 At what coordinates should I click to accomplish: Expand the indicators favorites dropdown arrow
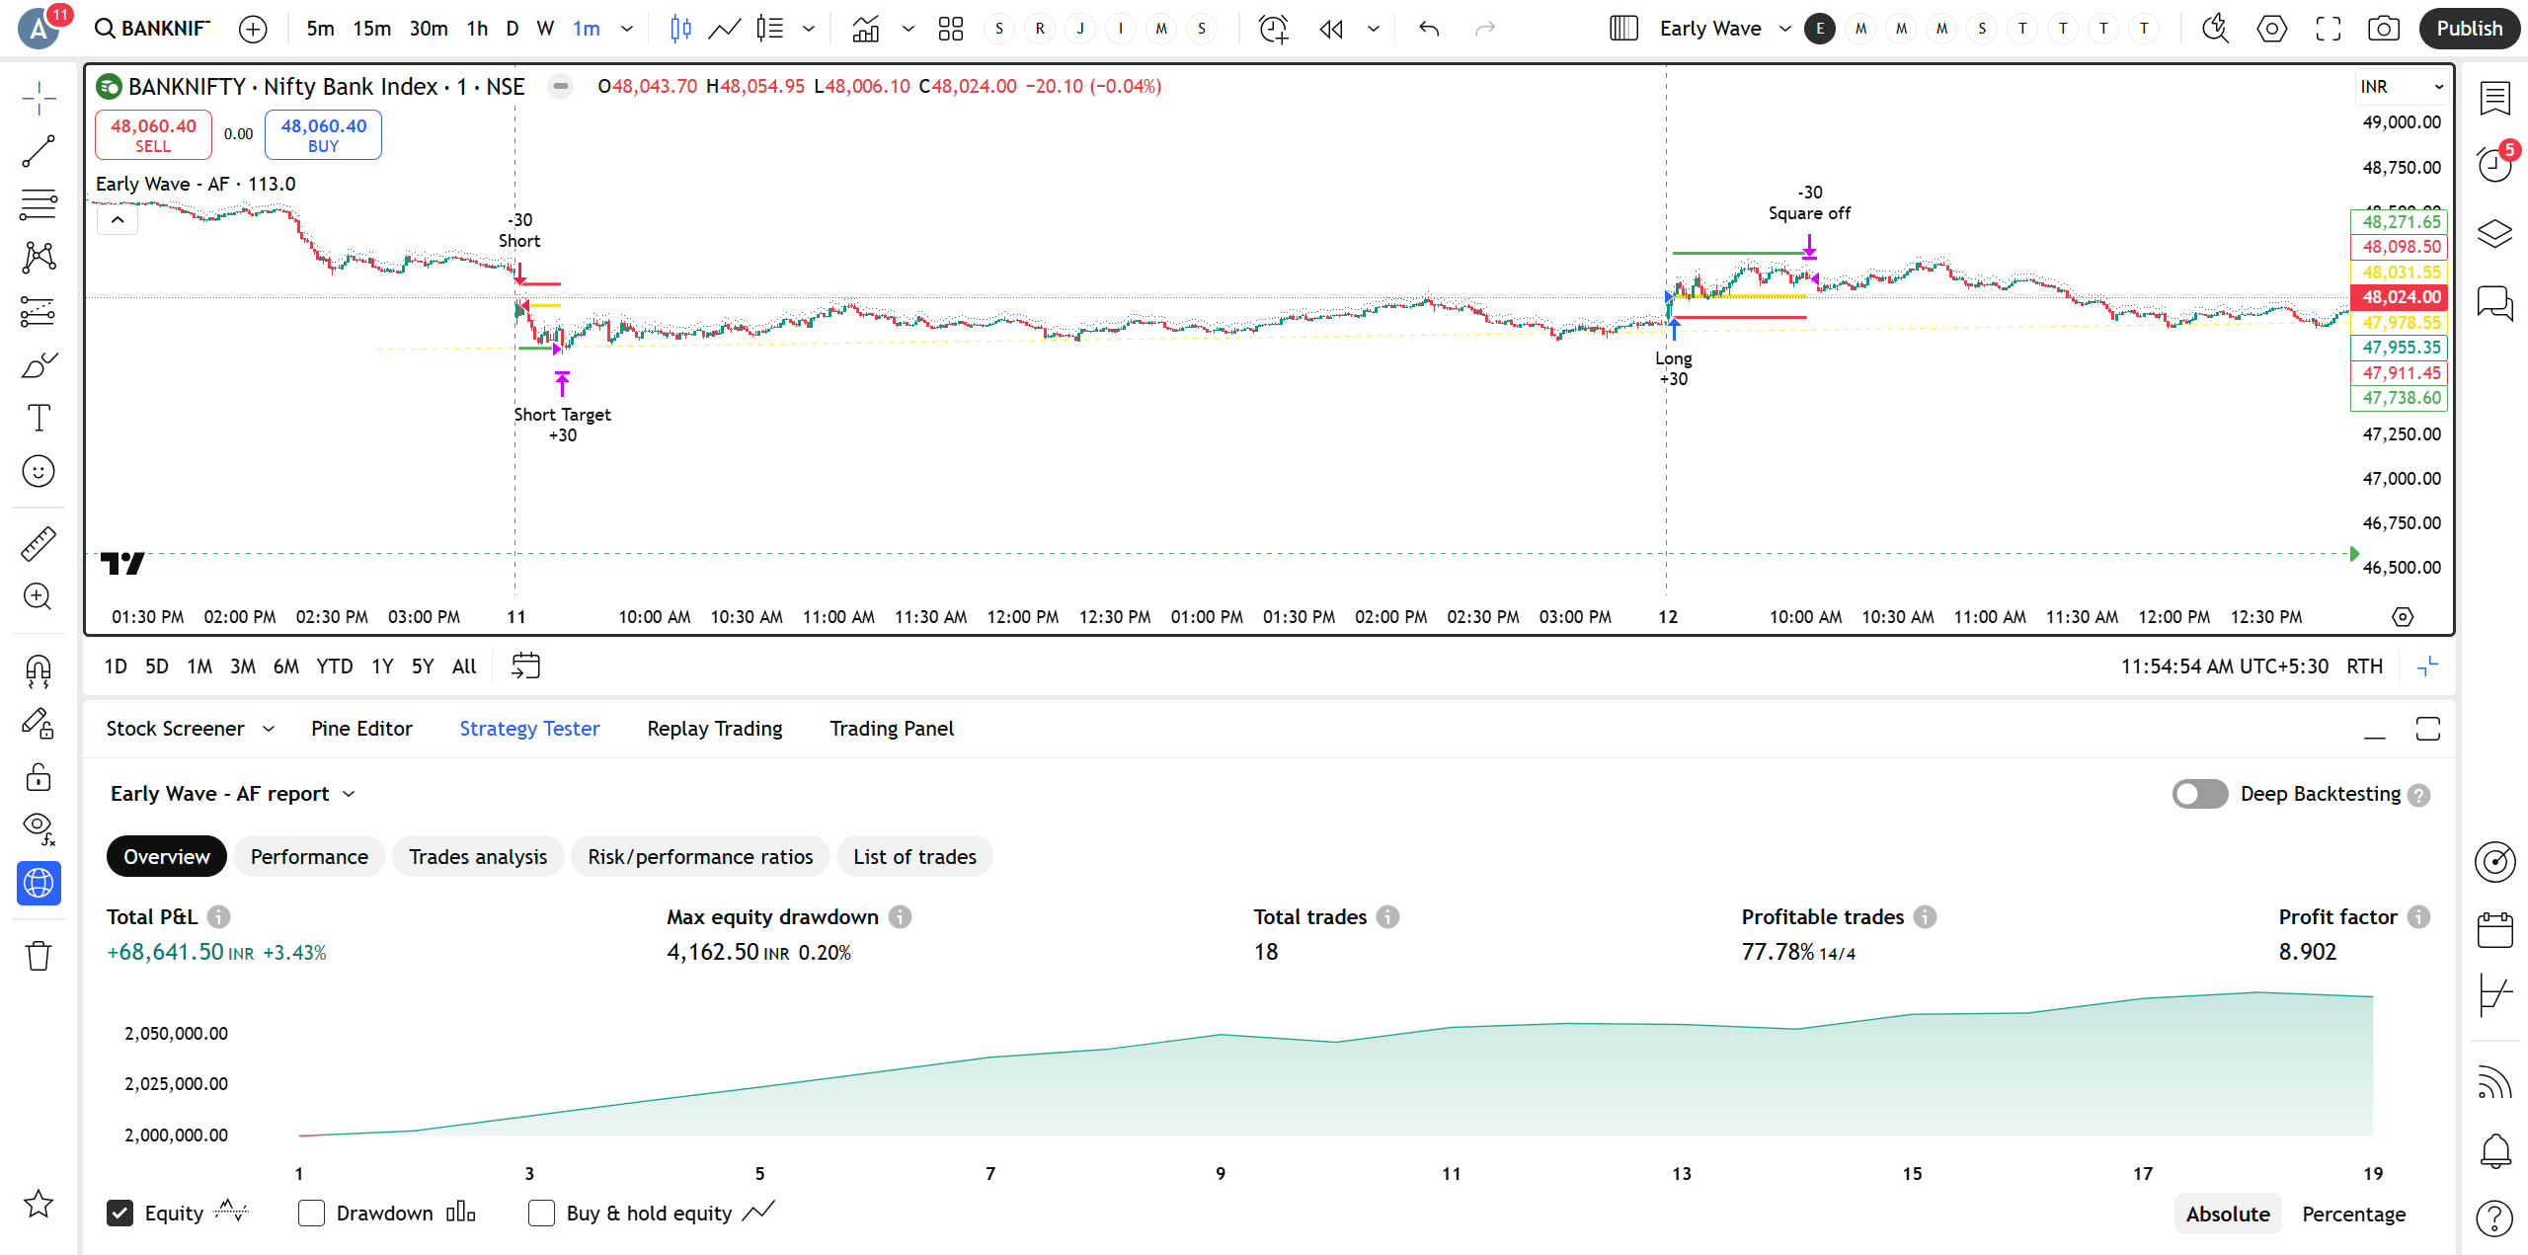point(908,29)
